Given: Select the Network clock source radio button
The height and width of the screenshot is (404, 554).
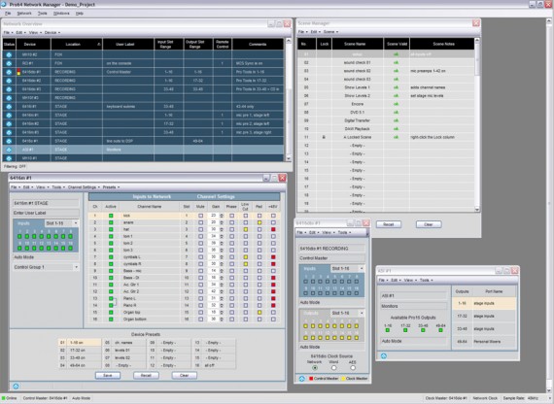Looking at the screenshot, I should tap(315, 368).
